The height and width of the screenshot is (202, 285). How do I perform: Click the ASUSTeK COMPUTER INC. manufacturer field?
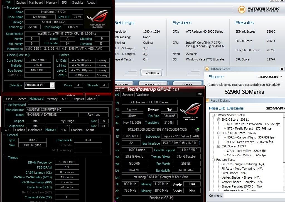67,109
